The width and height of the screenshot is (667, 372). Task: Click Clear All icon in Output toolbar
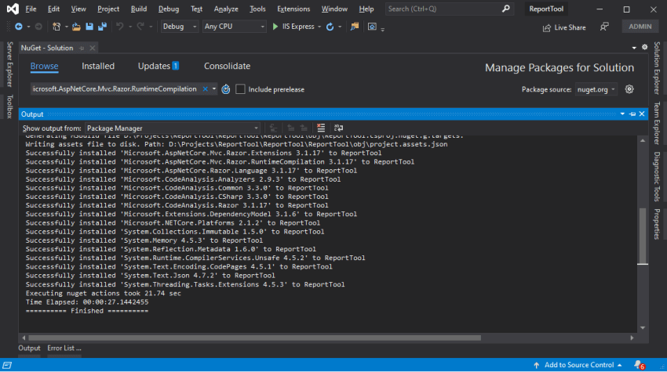pyautogui.click(x=321, y=128)
